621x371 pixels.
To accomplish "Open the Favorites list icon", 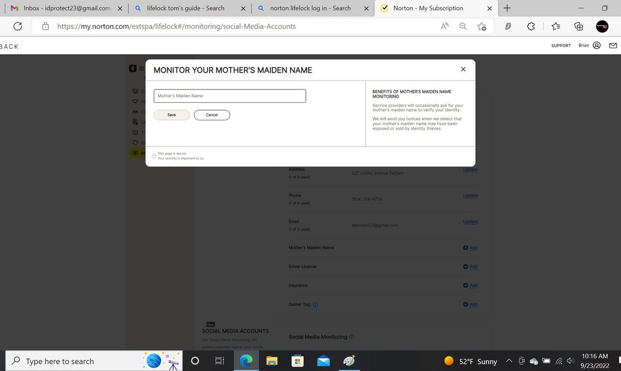I will [x=555, y=26].
